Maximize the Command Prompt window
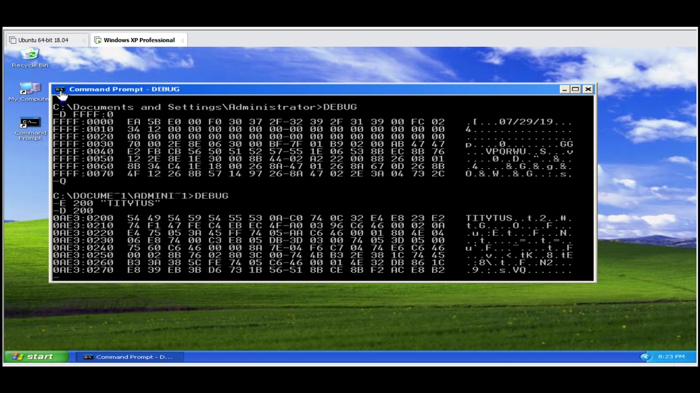The height and width of the screenshot is (393, 700). (x=576, y=90)
